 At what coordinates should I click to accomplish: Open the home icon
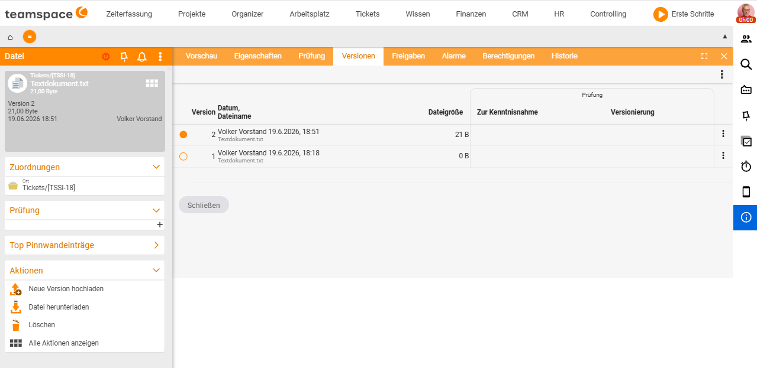(10, 37)
